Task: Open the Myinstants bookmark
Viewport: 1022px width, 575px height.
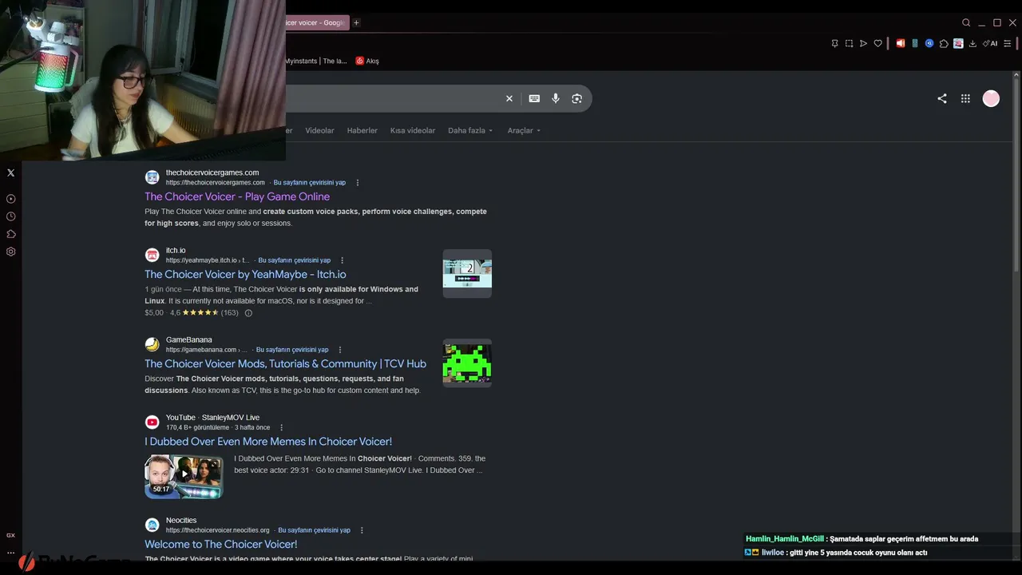Action: point(316,61)
